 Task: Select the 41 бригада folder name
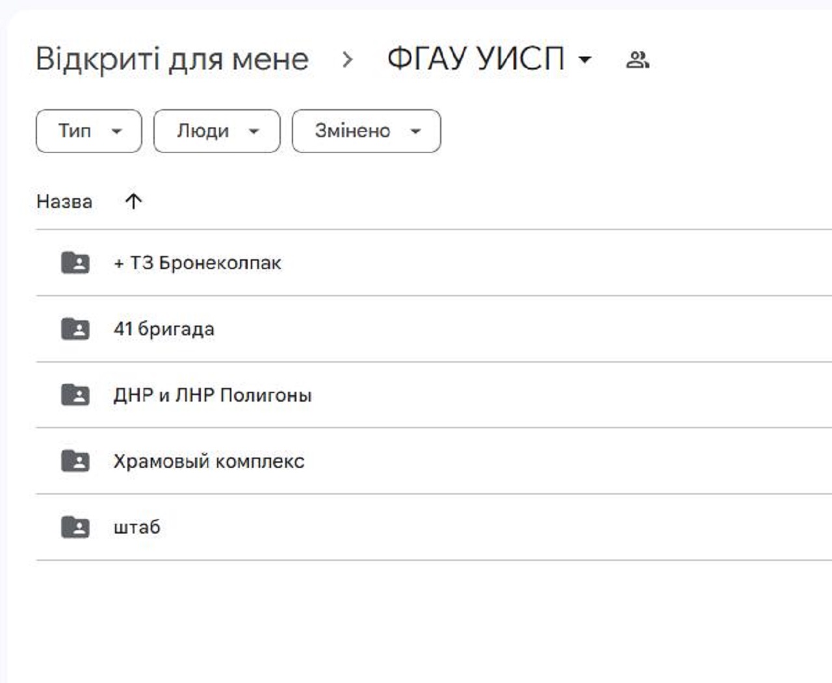tap(164, 329)
